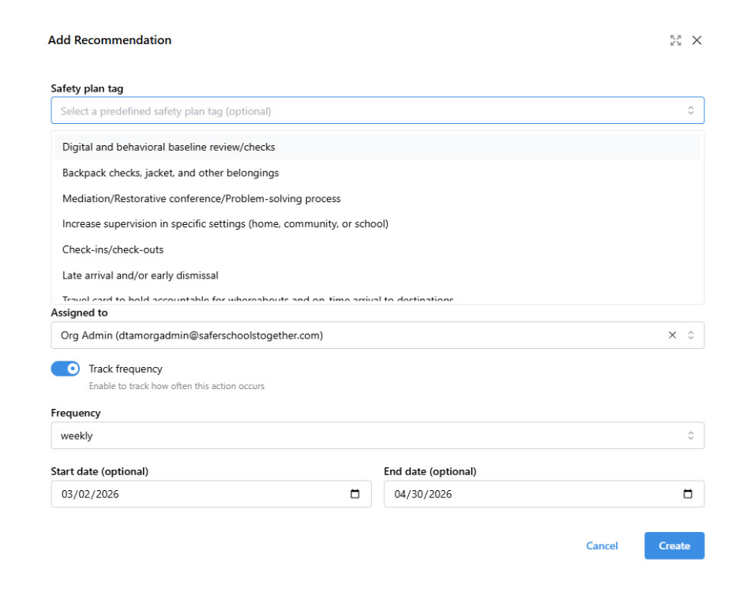
Task: Click the Frequency chevron arrows
Action: click(x=691, y=436)
